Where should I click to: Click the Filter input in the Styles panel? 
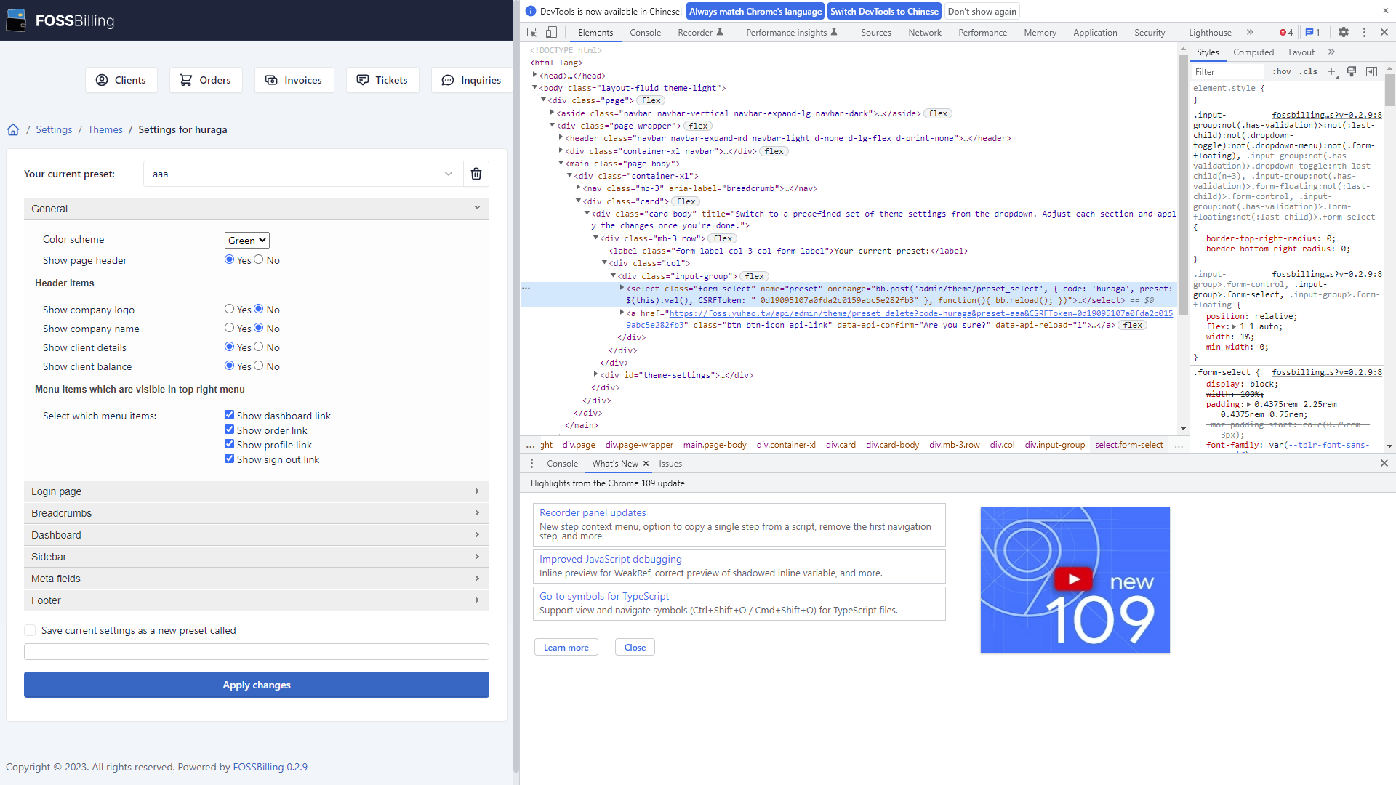click(x=1227, y=71)
